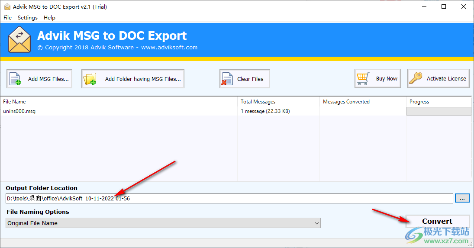The height and width of the screenshot is (248, 474).
Task: Click the app icon in the title bar
Action: point(7,6)
